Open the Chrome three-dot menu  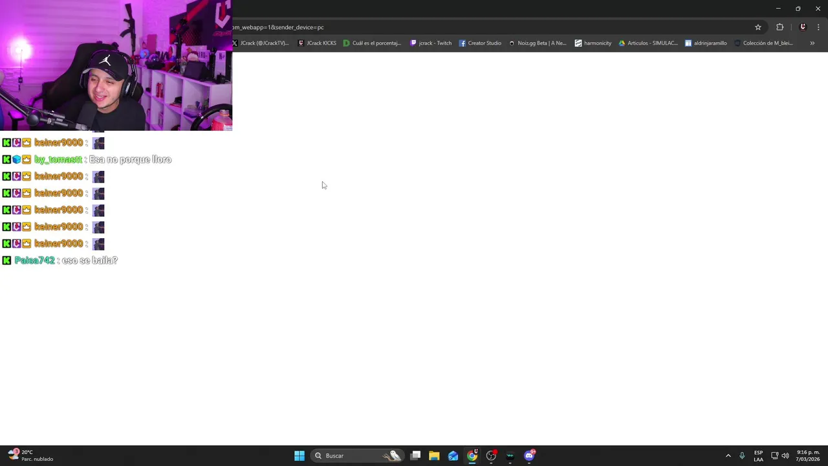[x=818, y=27]
